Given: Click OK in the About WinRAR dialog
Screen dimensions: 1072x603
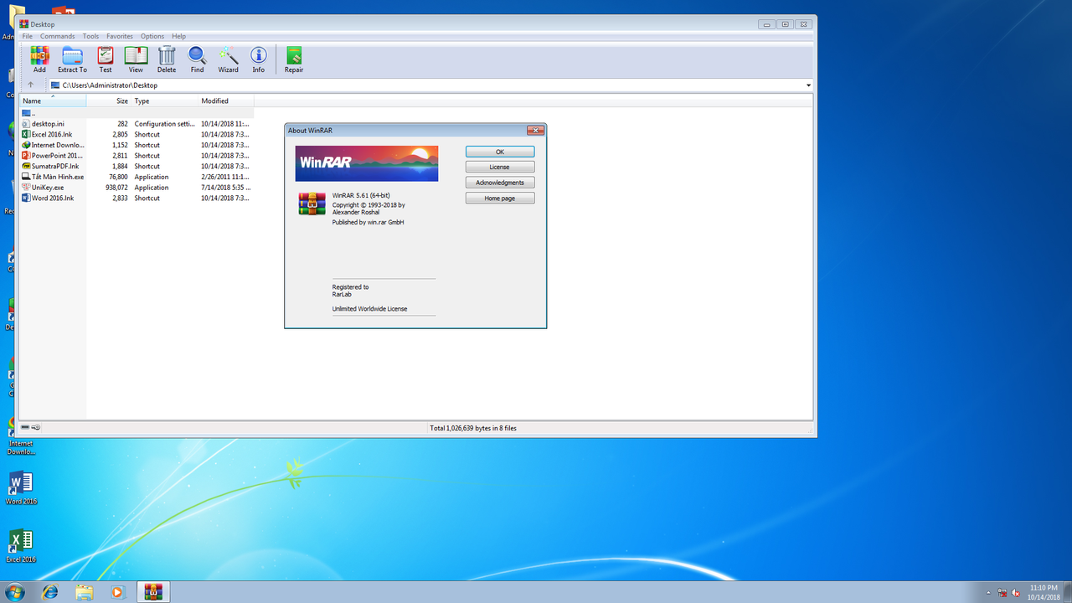Looking at the screenshot, I should [500, 152].
